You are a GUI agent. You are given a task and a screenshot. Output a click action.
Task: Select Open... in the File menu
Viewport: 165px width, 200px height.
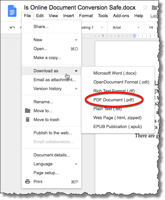click(x=51, y=49)
